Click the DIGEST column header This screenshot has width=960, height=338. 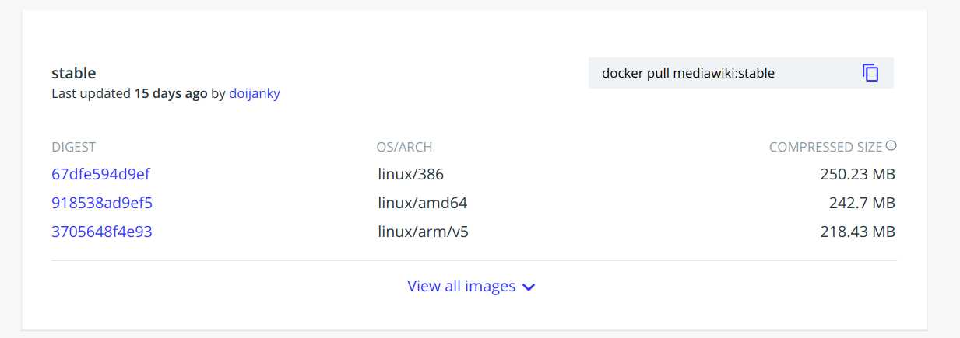point(73,147)
